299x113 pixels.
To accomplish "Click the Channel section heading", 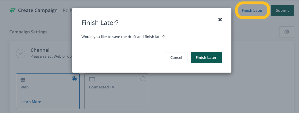I will click(40, 50).
